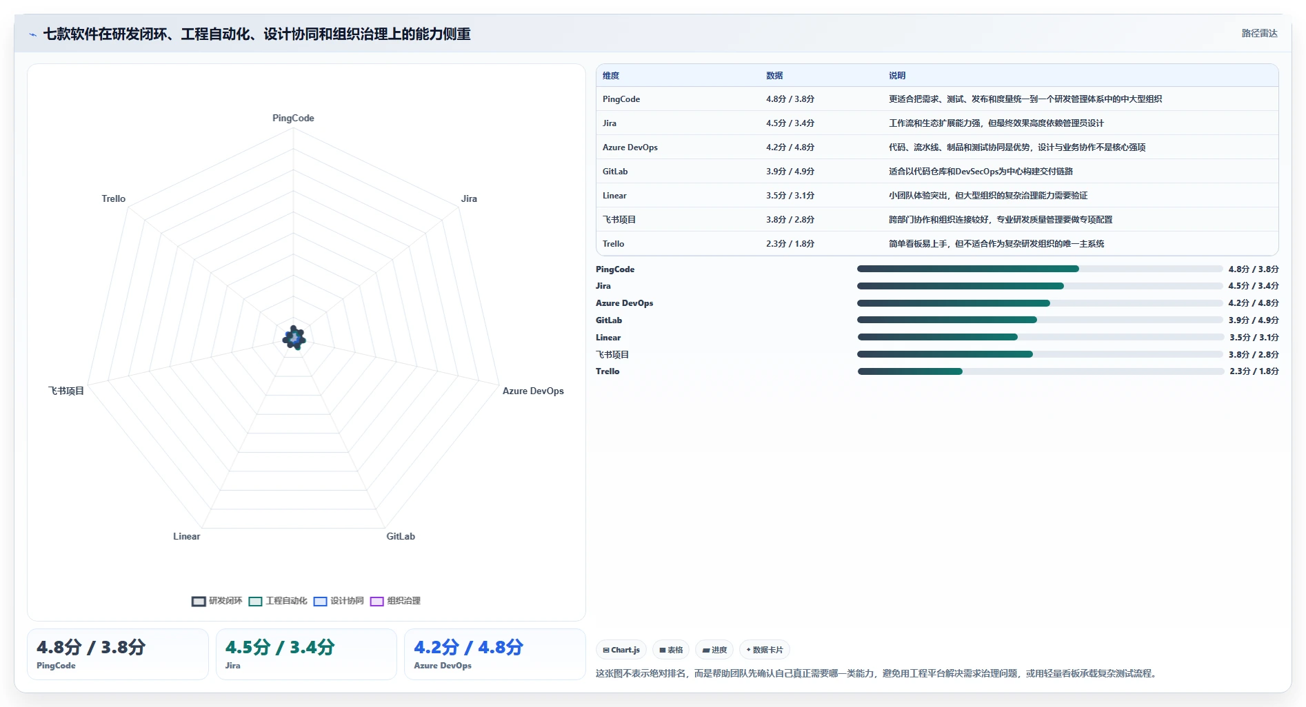Click the 3.9分 / 4.9分 table cell
The height and width of the screenshot is (707, 1306).
[x=790, y=172]
